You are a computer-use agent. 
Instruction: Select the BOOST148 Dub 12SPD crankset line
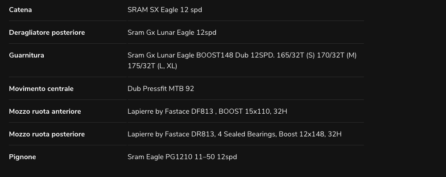point(242,55)
